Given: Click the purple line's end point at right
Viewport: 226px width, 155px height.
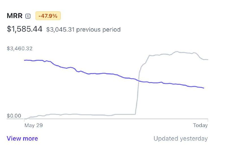Looking at the screenshot, I should (204, 88).
